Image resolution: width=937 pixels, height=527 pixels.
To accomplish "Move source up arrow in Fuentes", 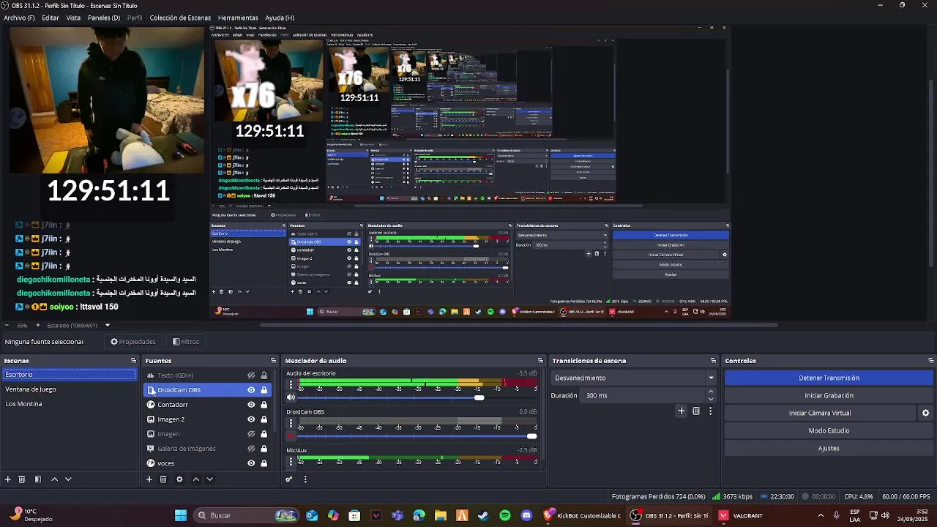I will 195,479.
